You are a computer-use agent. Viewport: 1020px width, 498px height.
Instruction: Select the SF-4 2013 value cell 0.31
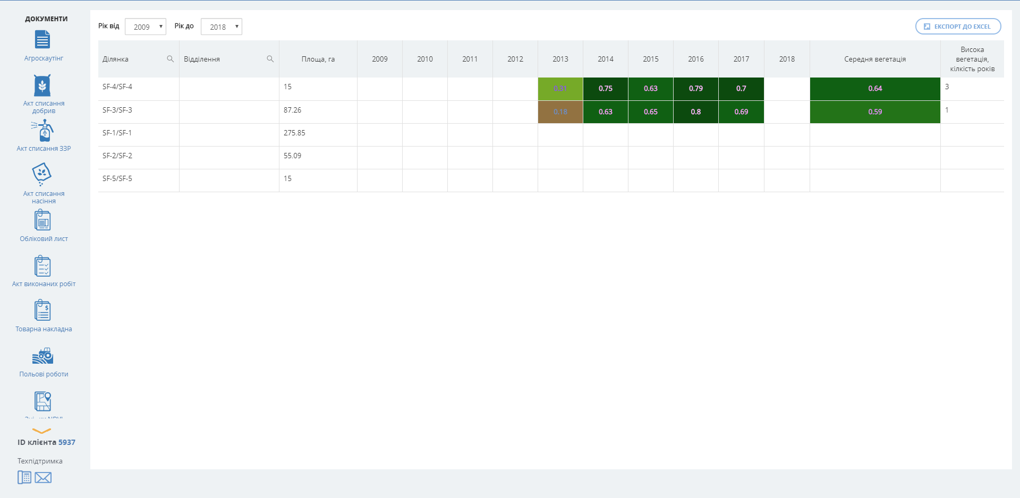(x=560, y=89)
